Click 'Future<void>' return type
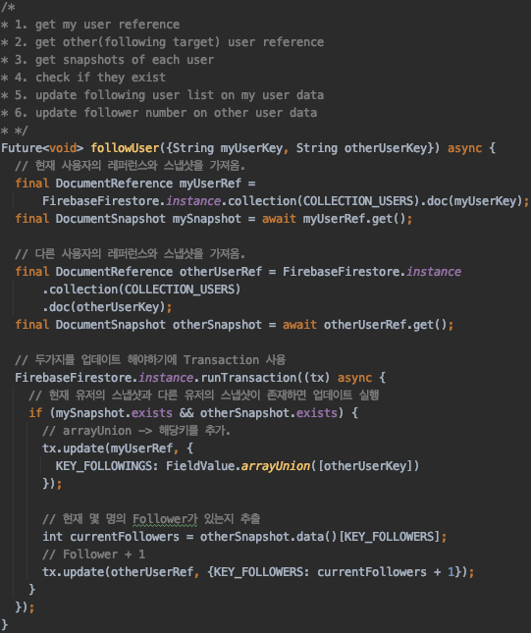 (x=42, y=148)
